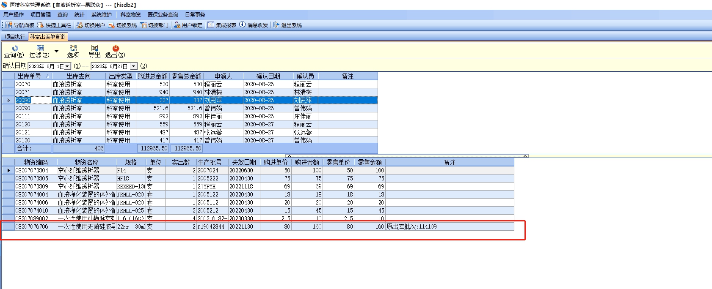Viewport: 712px width, 289px height.
Task: Click material code 08307073804
Action: (x=32, y=170)
